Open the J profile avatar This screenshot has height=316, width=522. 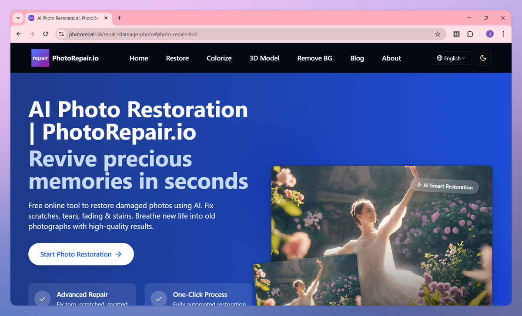(490, 34)
